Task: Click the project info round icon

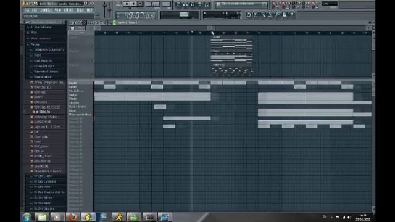Action: 285,15
